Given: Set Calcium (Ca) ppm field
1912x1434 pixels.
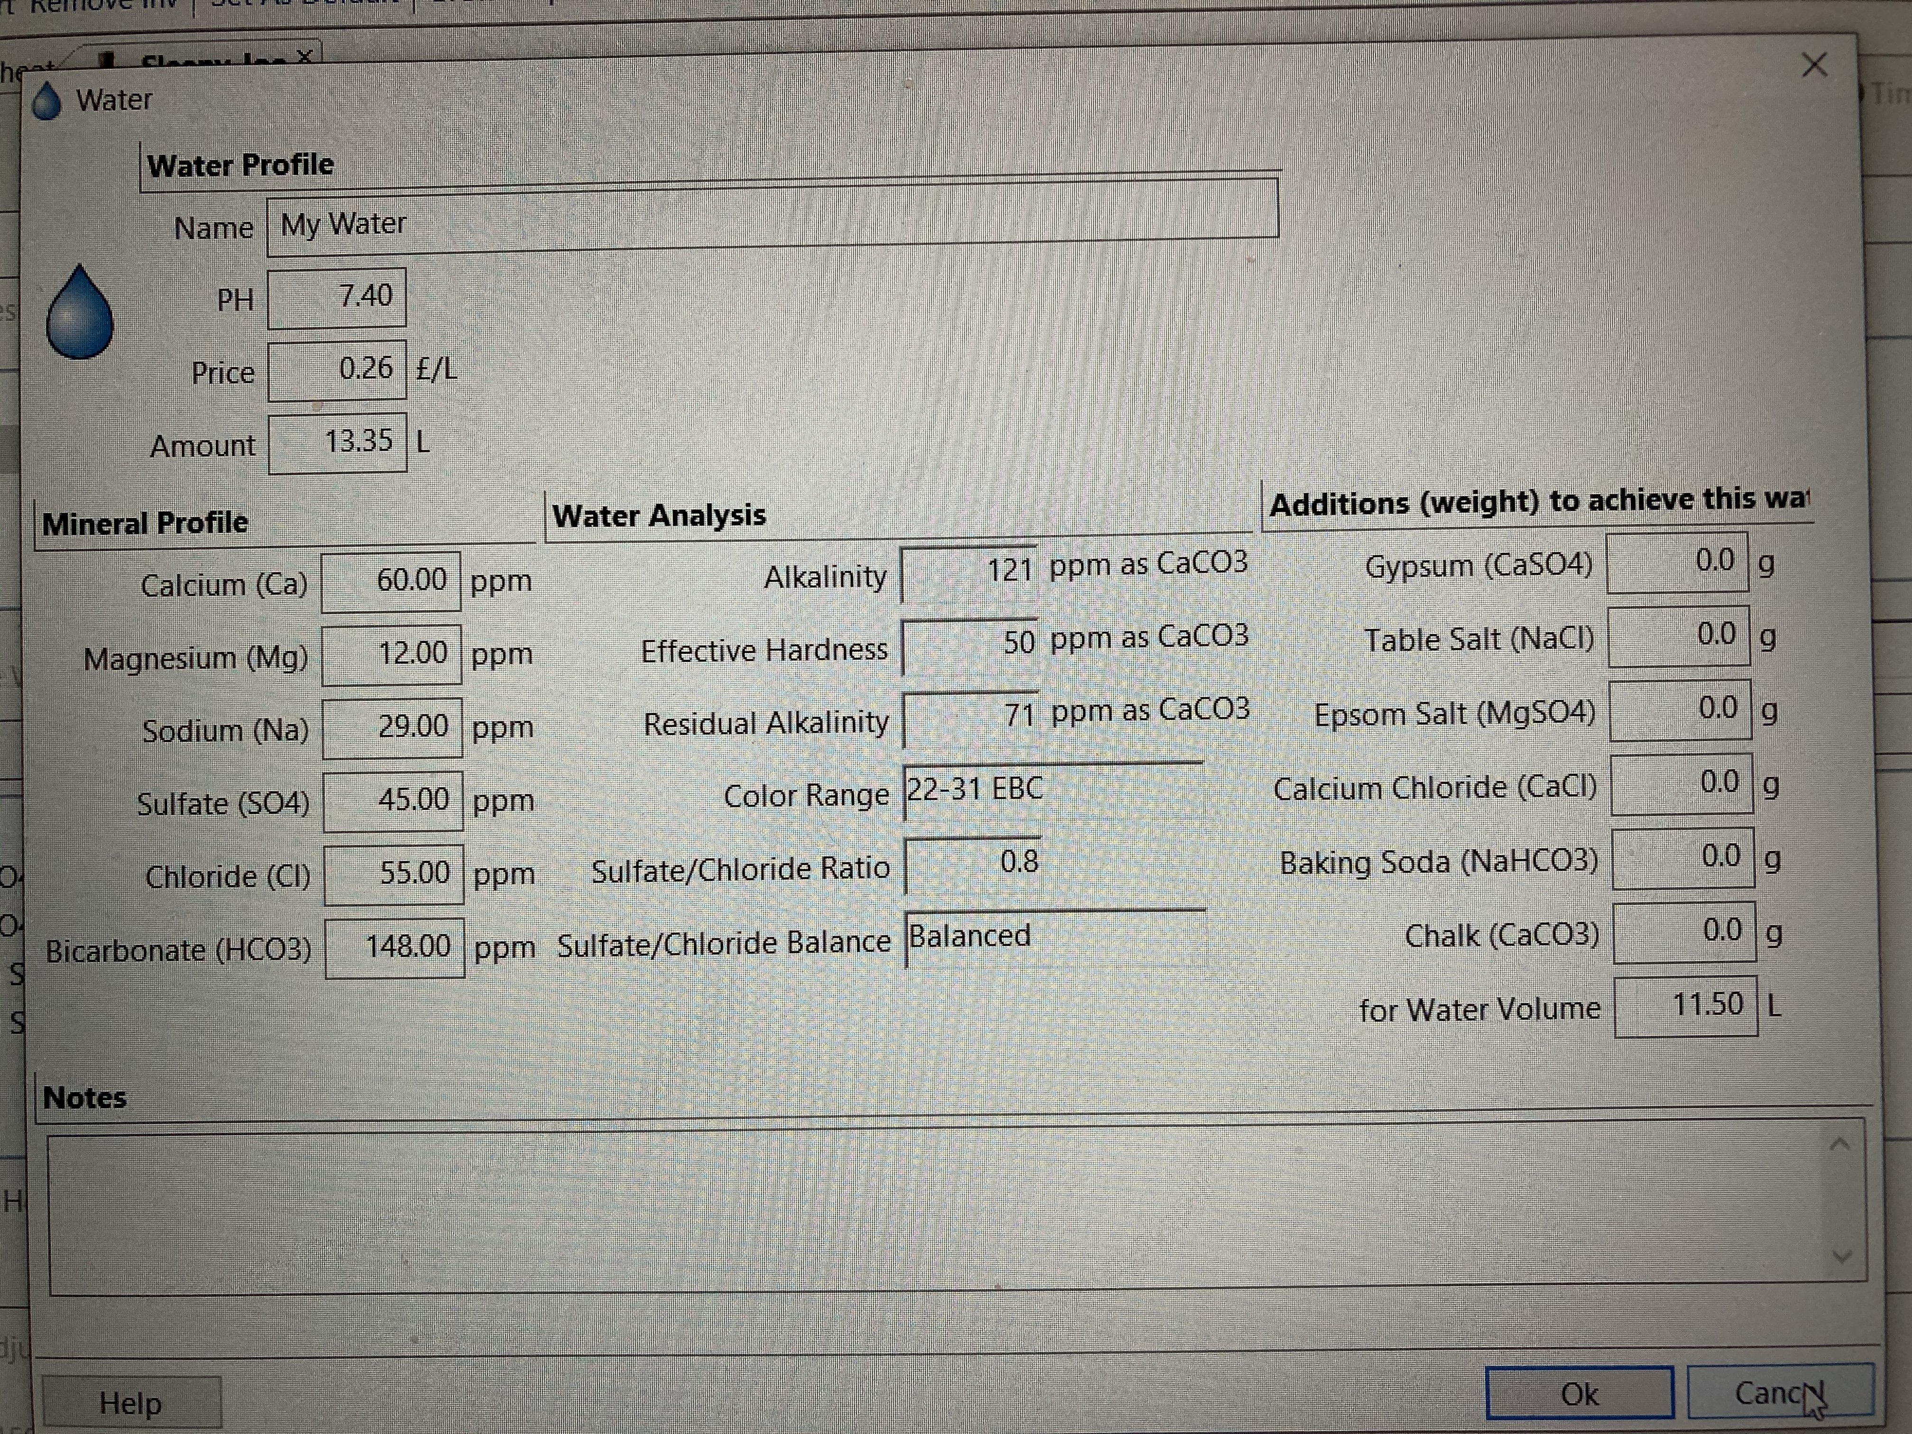Looking at the screenshot, I should tap(391, 582).
